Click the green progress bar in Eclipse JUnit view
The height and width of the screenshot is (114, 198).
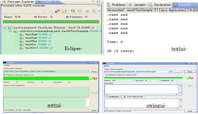coord(51,22)
